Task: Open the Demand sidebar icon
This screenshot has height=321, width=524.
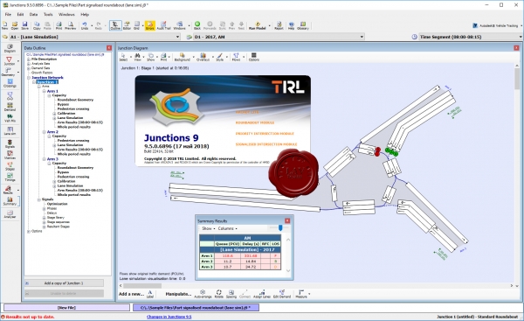Action: pyautogui.click(x=10, y=107)
